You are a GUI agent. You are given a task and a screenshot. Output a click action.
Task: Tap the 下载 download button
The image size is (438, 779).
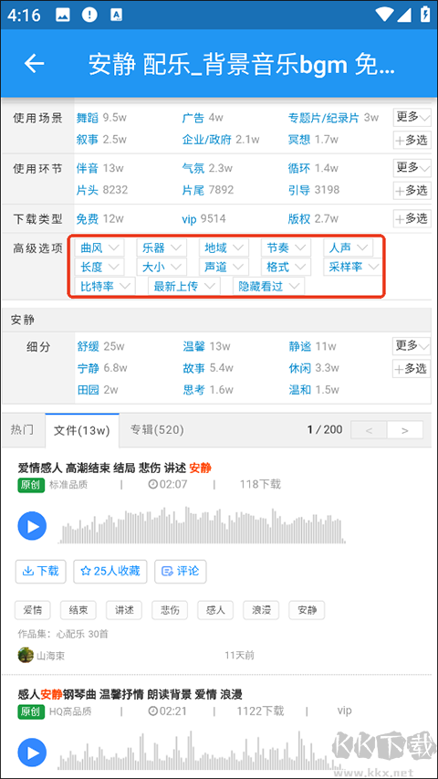click(x=41, y=572)
